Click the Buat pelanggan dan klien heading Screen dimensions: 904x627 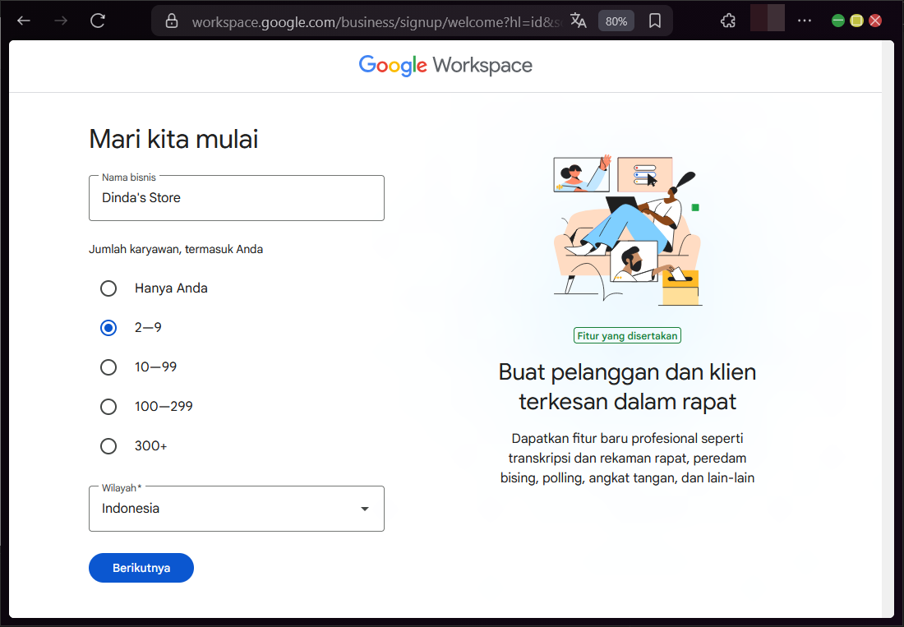coord(627,387)
